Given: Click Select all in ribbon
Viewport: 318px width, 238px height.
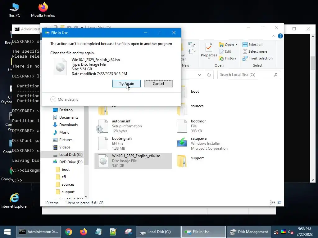Looking at the screenshot, I should pos(252,45).
